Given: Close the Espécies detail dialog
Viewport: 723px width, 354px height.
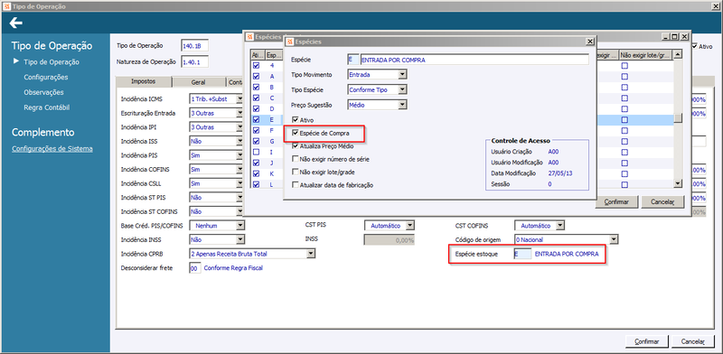Looking at the screenshot, I should tap(590, 42).
